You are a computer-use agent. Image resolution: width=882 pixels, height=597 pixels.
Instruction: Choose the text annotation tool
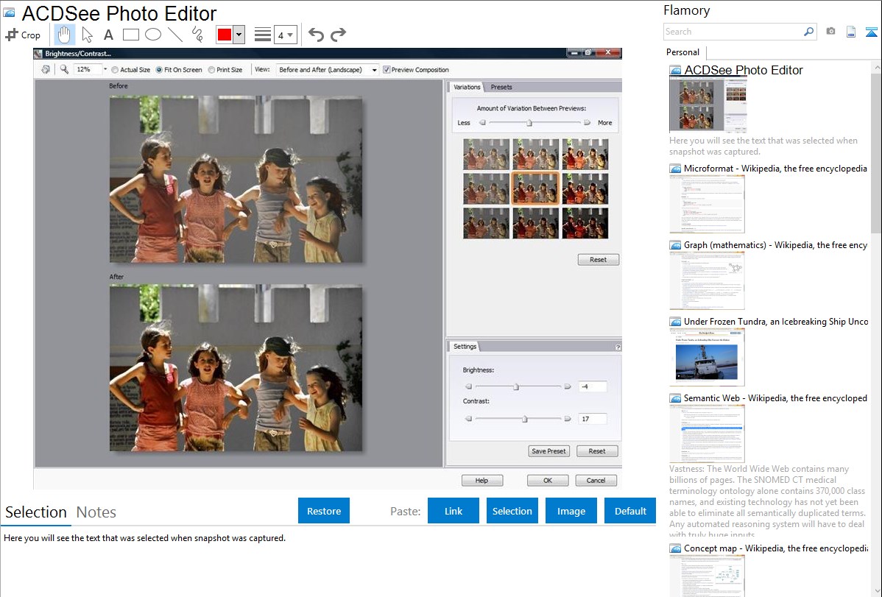(x=108, y=35)
